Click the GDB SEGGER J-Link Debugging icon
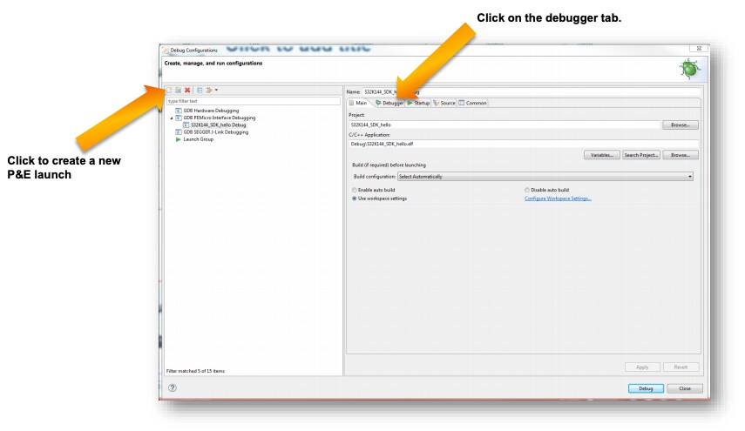This screenshot has height=431, width=745. tap(179, 132)
